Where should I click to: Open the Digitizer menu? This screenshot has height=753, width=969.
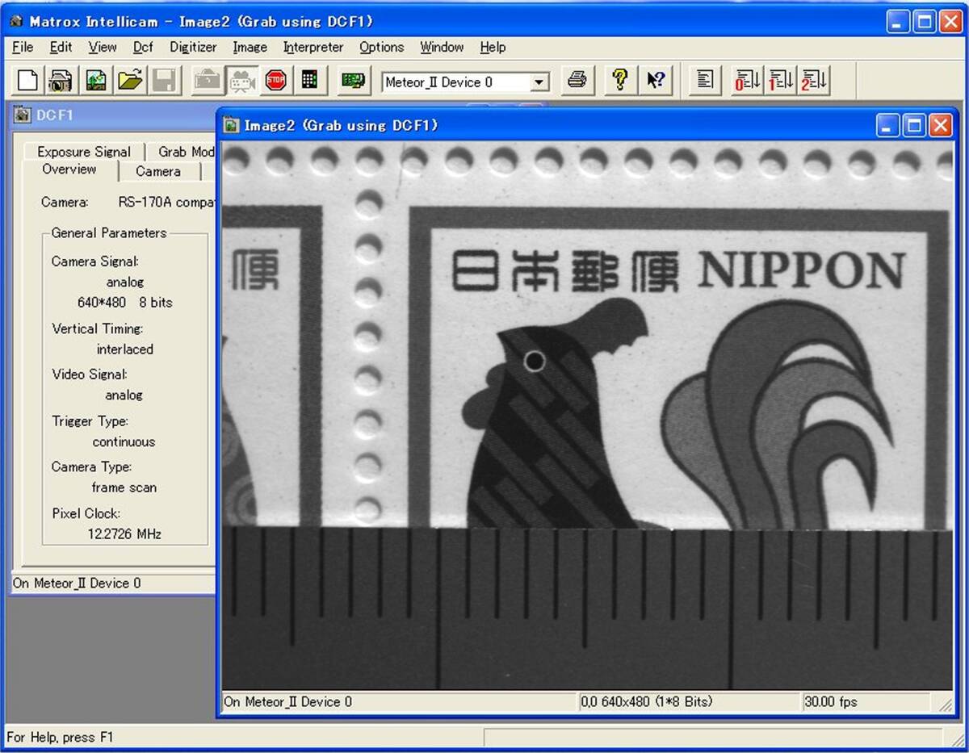coord(193,47)
